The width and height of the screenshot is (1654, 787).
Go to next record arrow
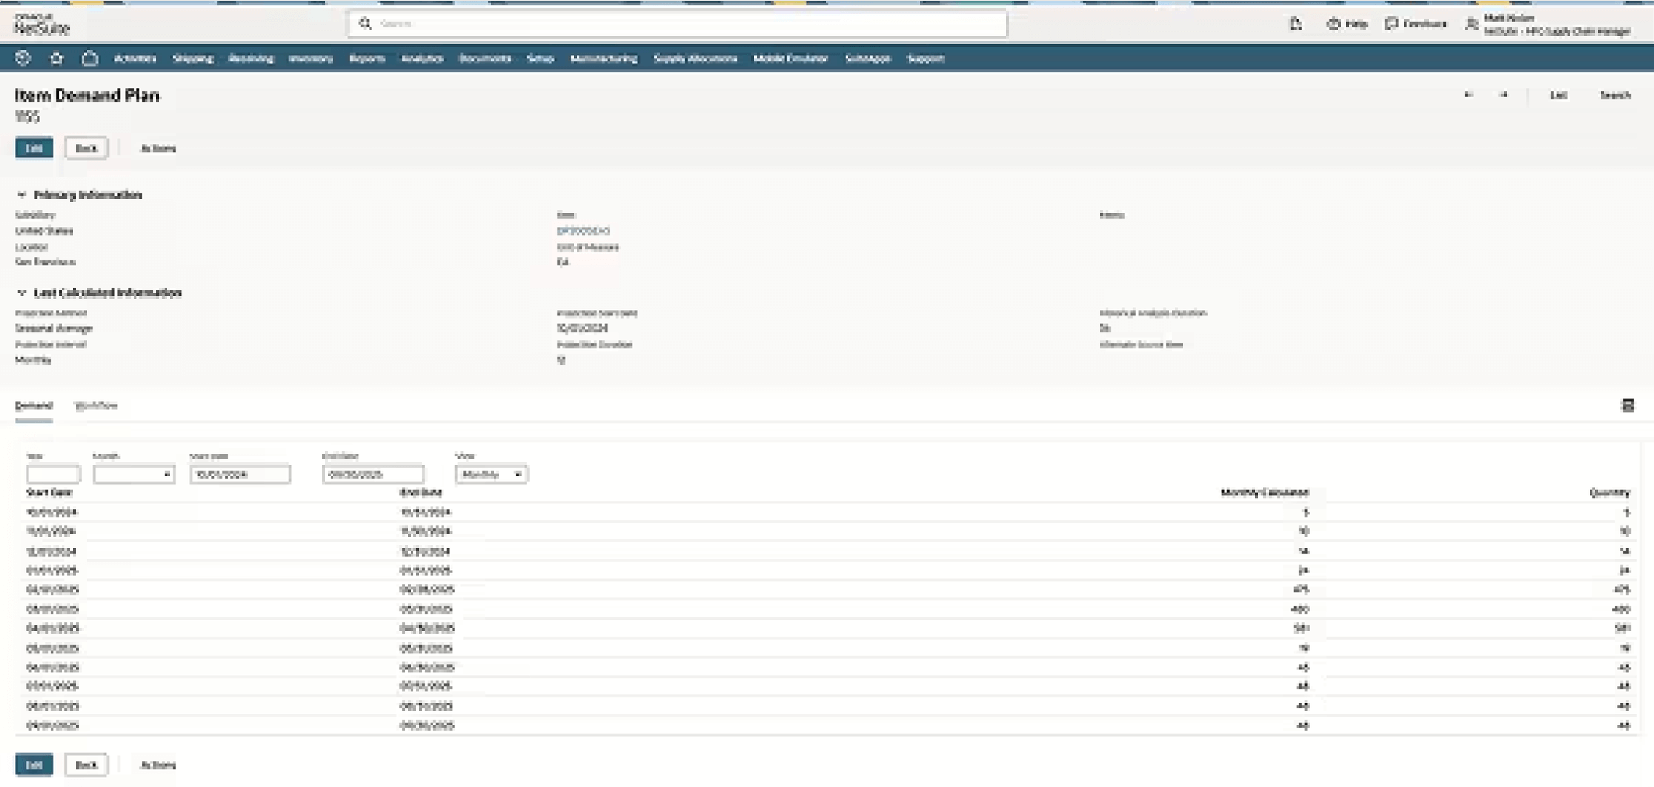coord(1504,95)
